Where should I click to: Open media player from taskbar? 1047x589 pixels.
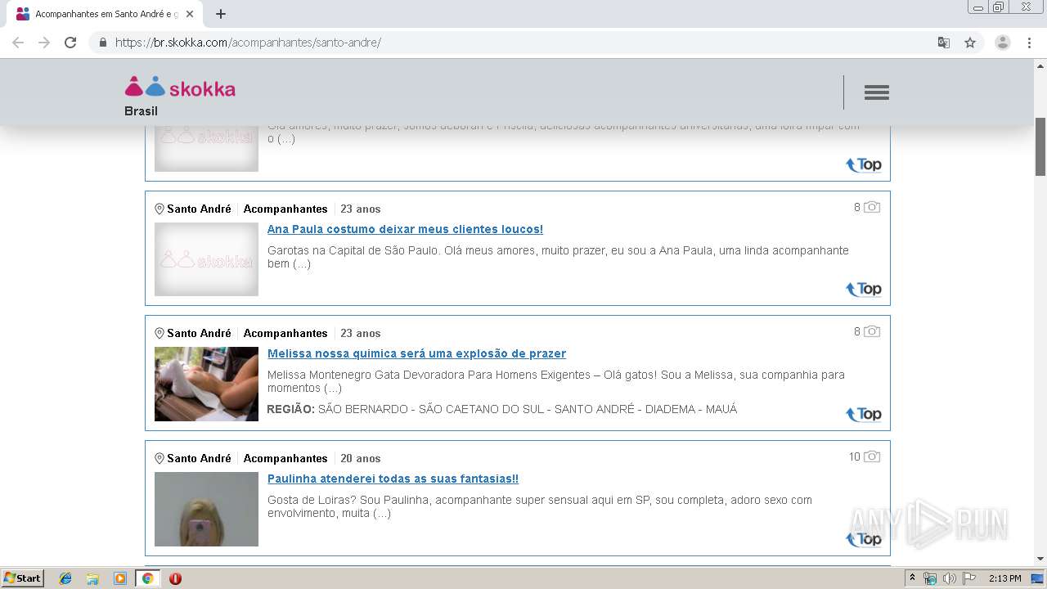(120, 578)
